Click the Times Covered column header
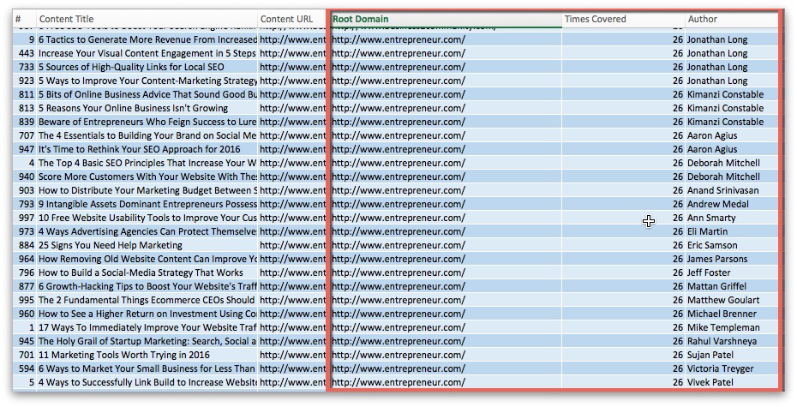 [x=623, y=20]
